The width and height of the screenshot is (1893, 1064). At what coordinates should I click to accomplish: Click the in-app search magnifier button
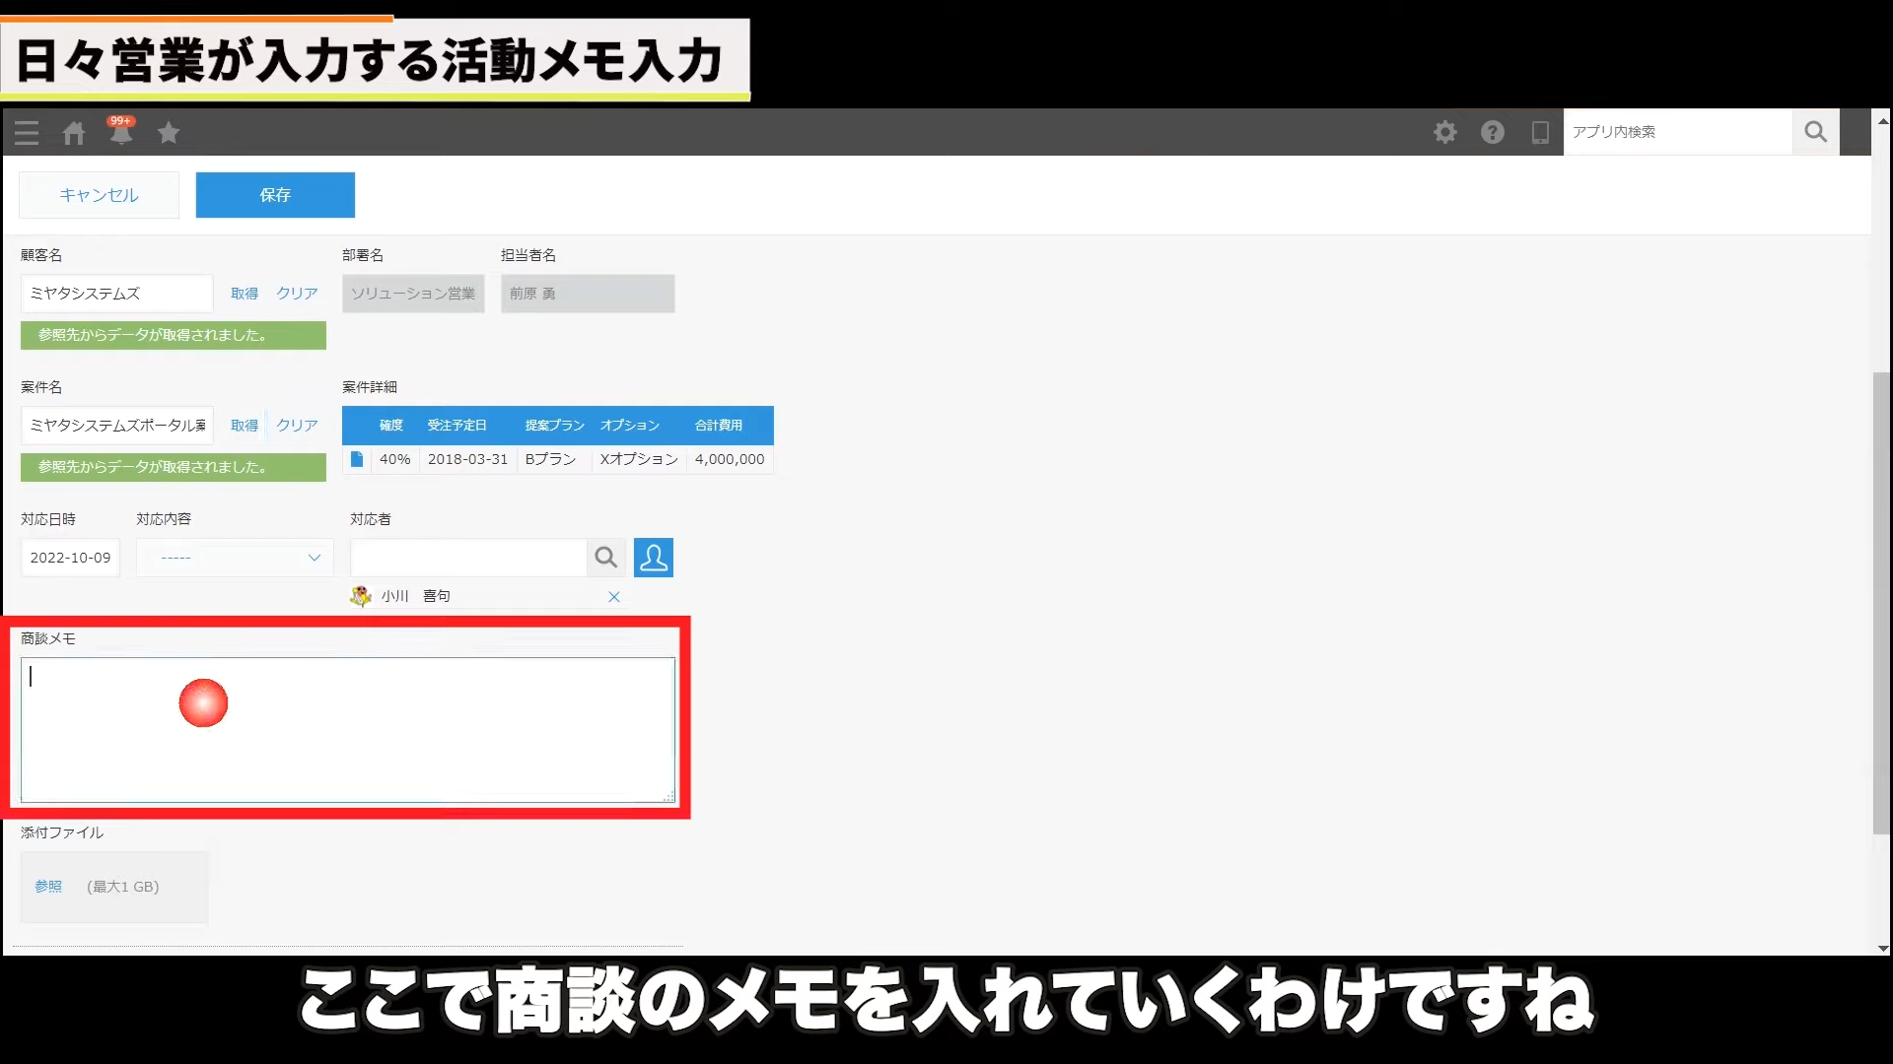[x=1816, y=132]
